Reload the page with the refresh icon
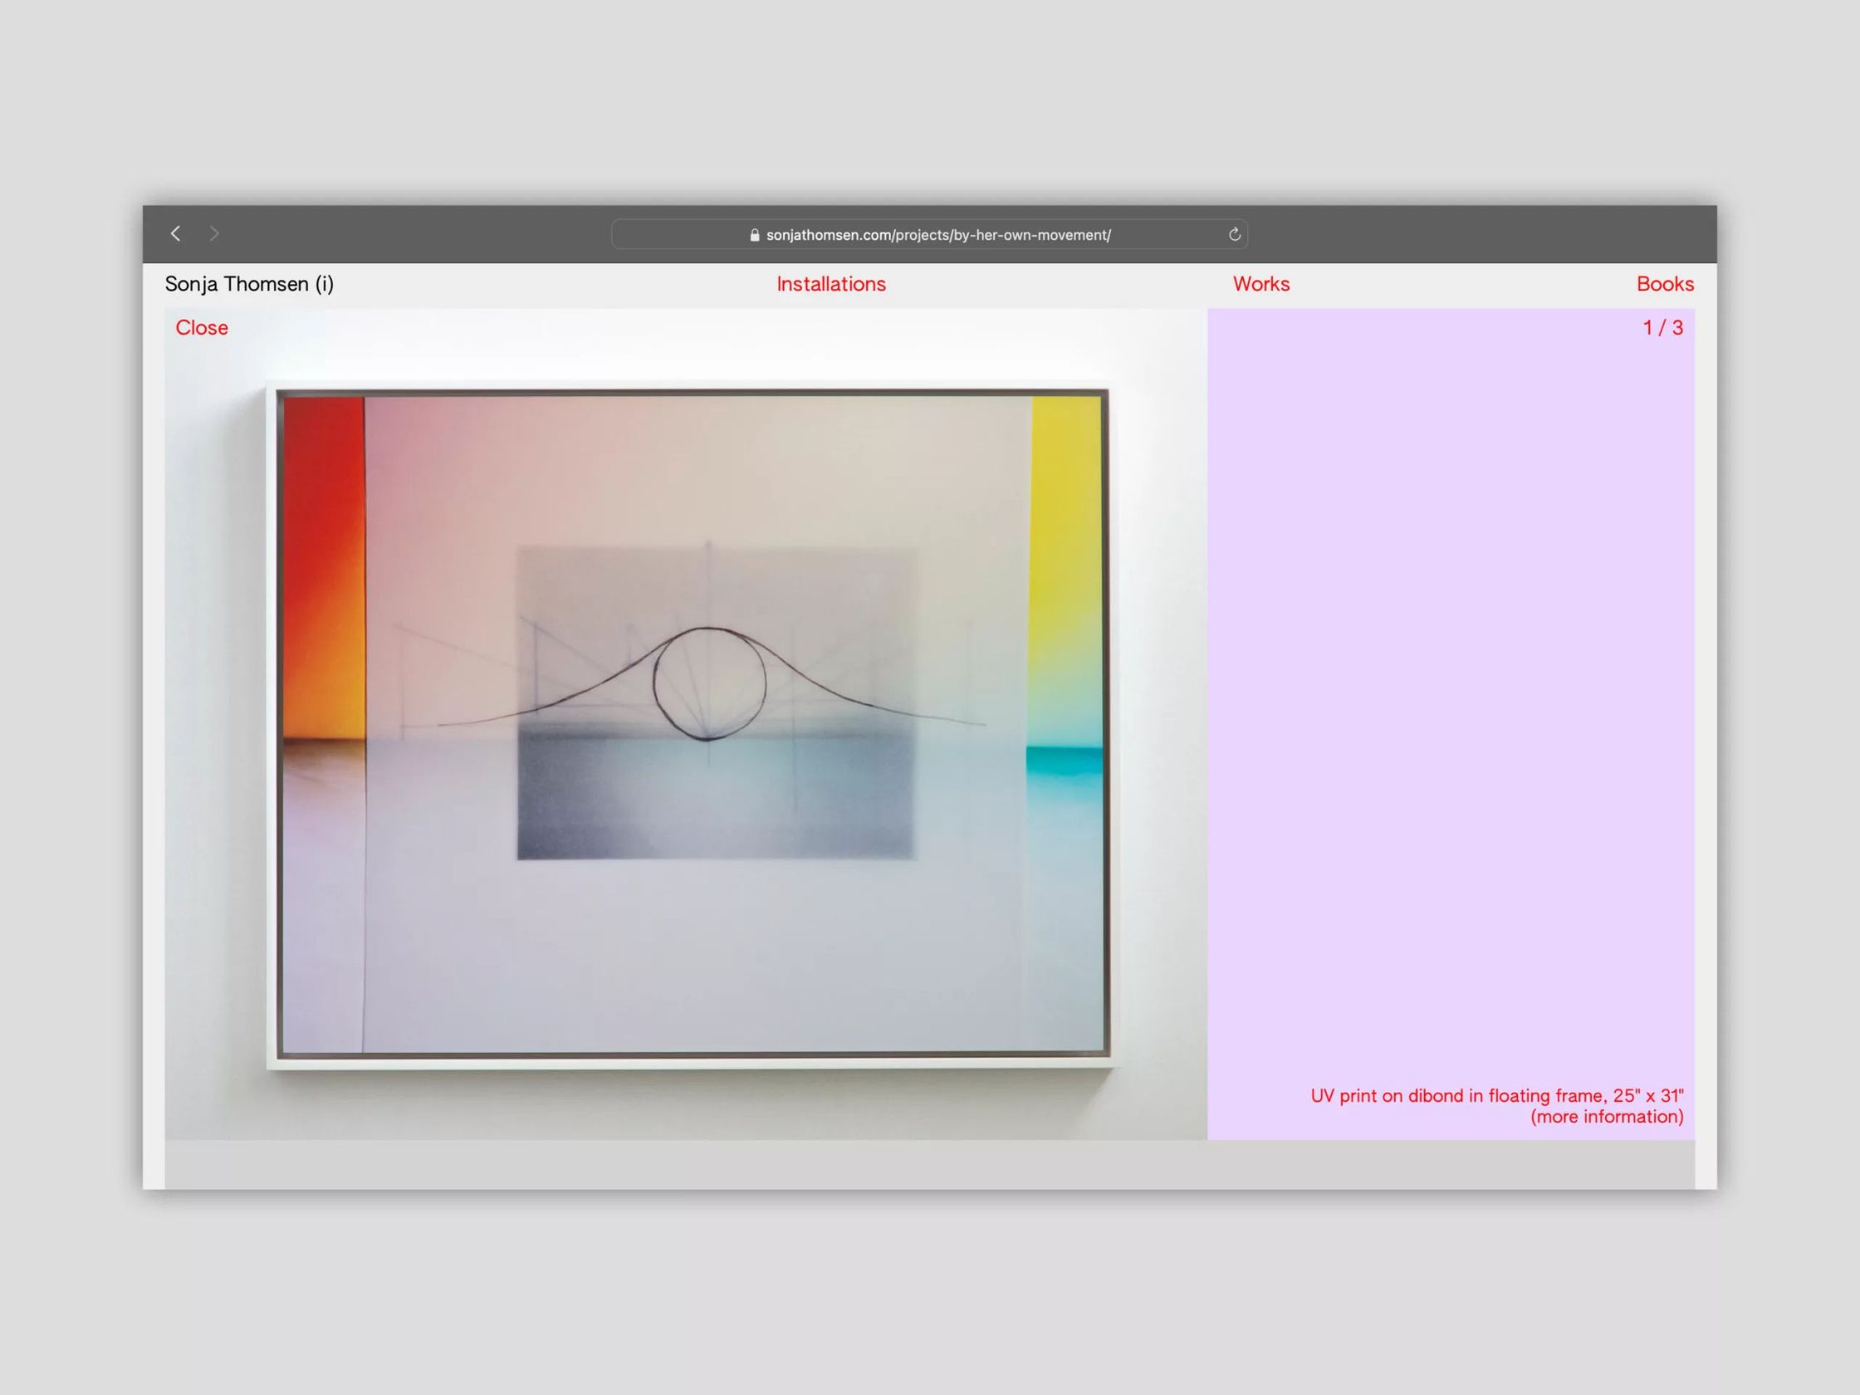This screenshot has width=1860, height=1395. [1235, 235]
